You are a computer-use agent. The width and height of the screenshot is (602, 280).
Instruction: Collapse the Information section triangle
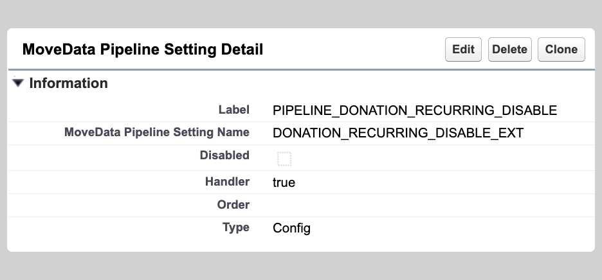pyautogui.click(x=18, y=83)
